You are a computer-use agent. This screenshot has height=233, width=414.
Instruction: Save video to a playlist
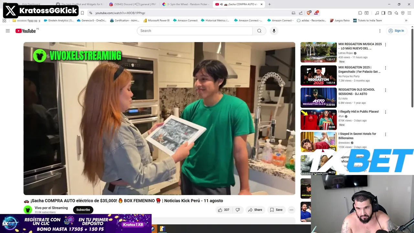pyautogui.click(x=277, y=210)
